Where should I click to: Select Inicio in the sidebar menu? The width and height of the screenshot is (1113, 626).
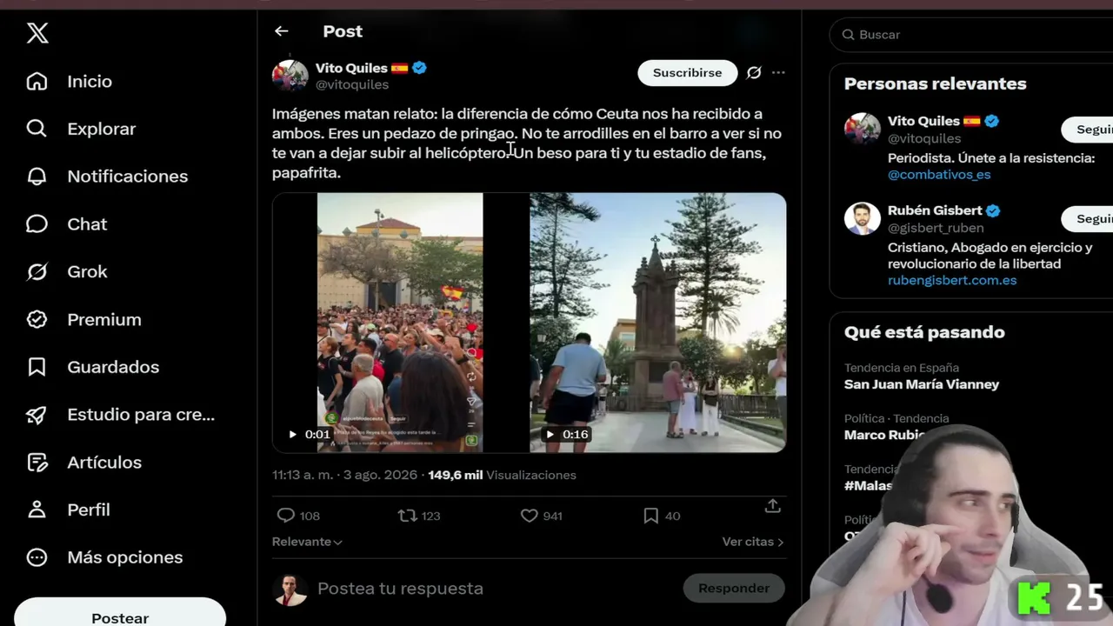[90, 81]
